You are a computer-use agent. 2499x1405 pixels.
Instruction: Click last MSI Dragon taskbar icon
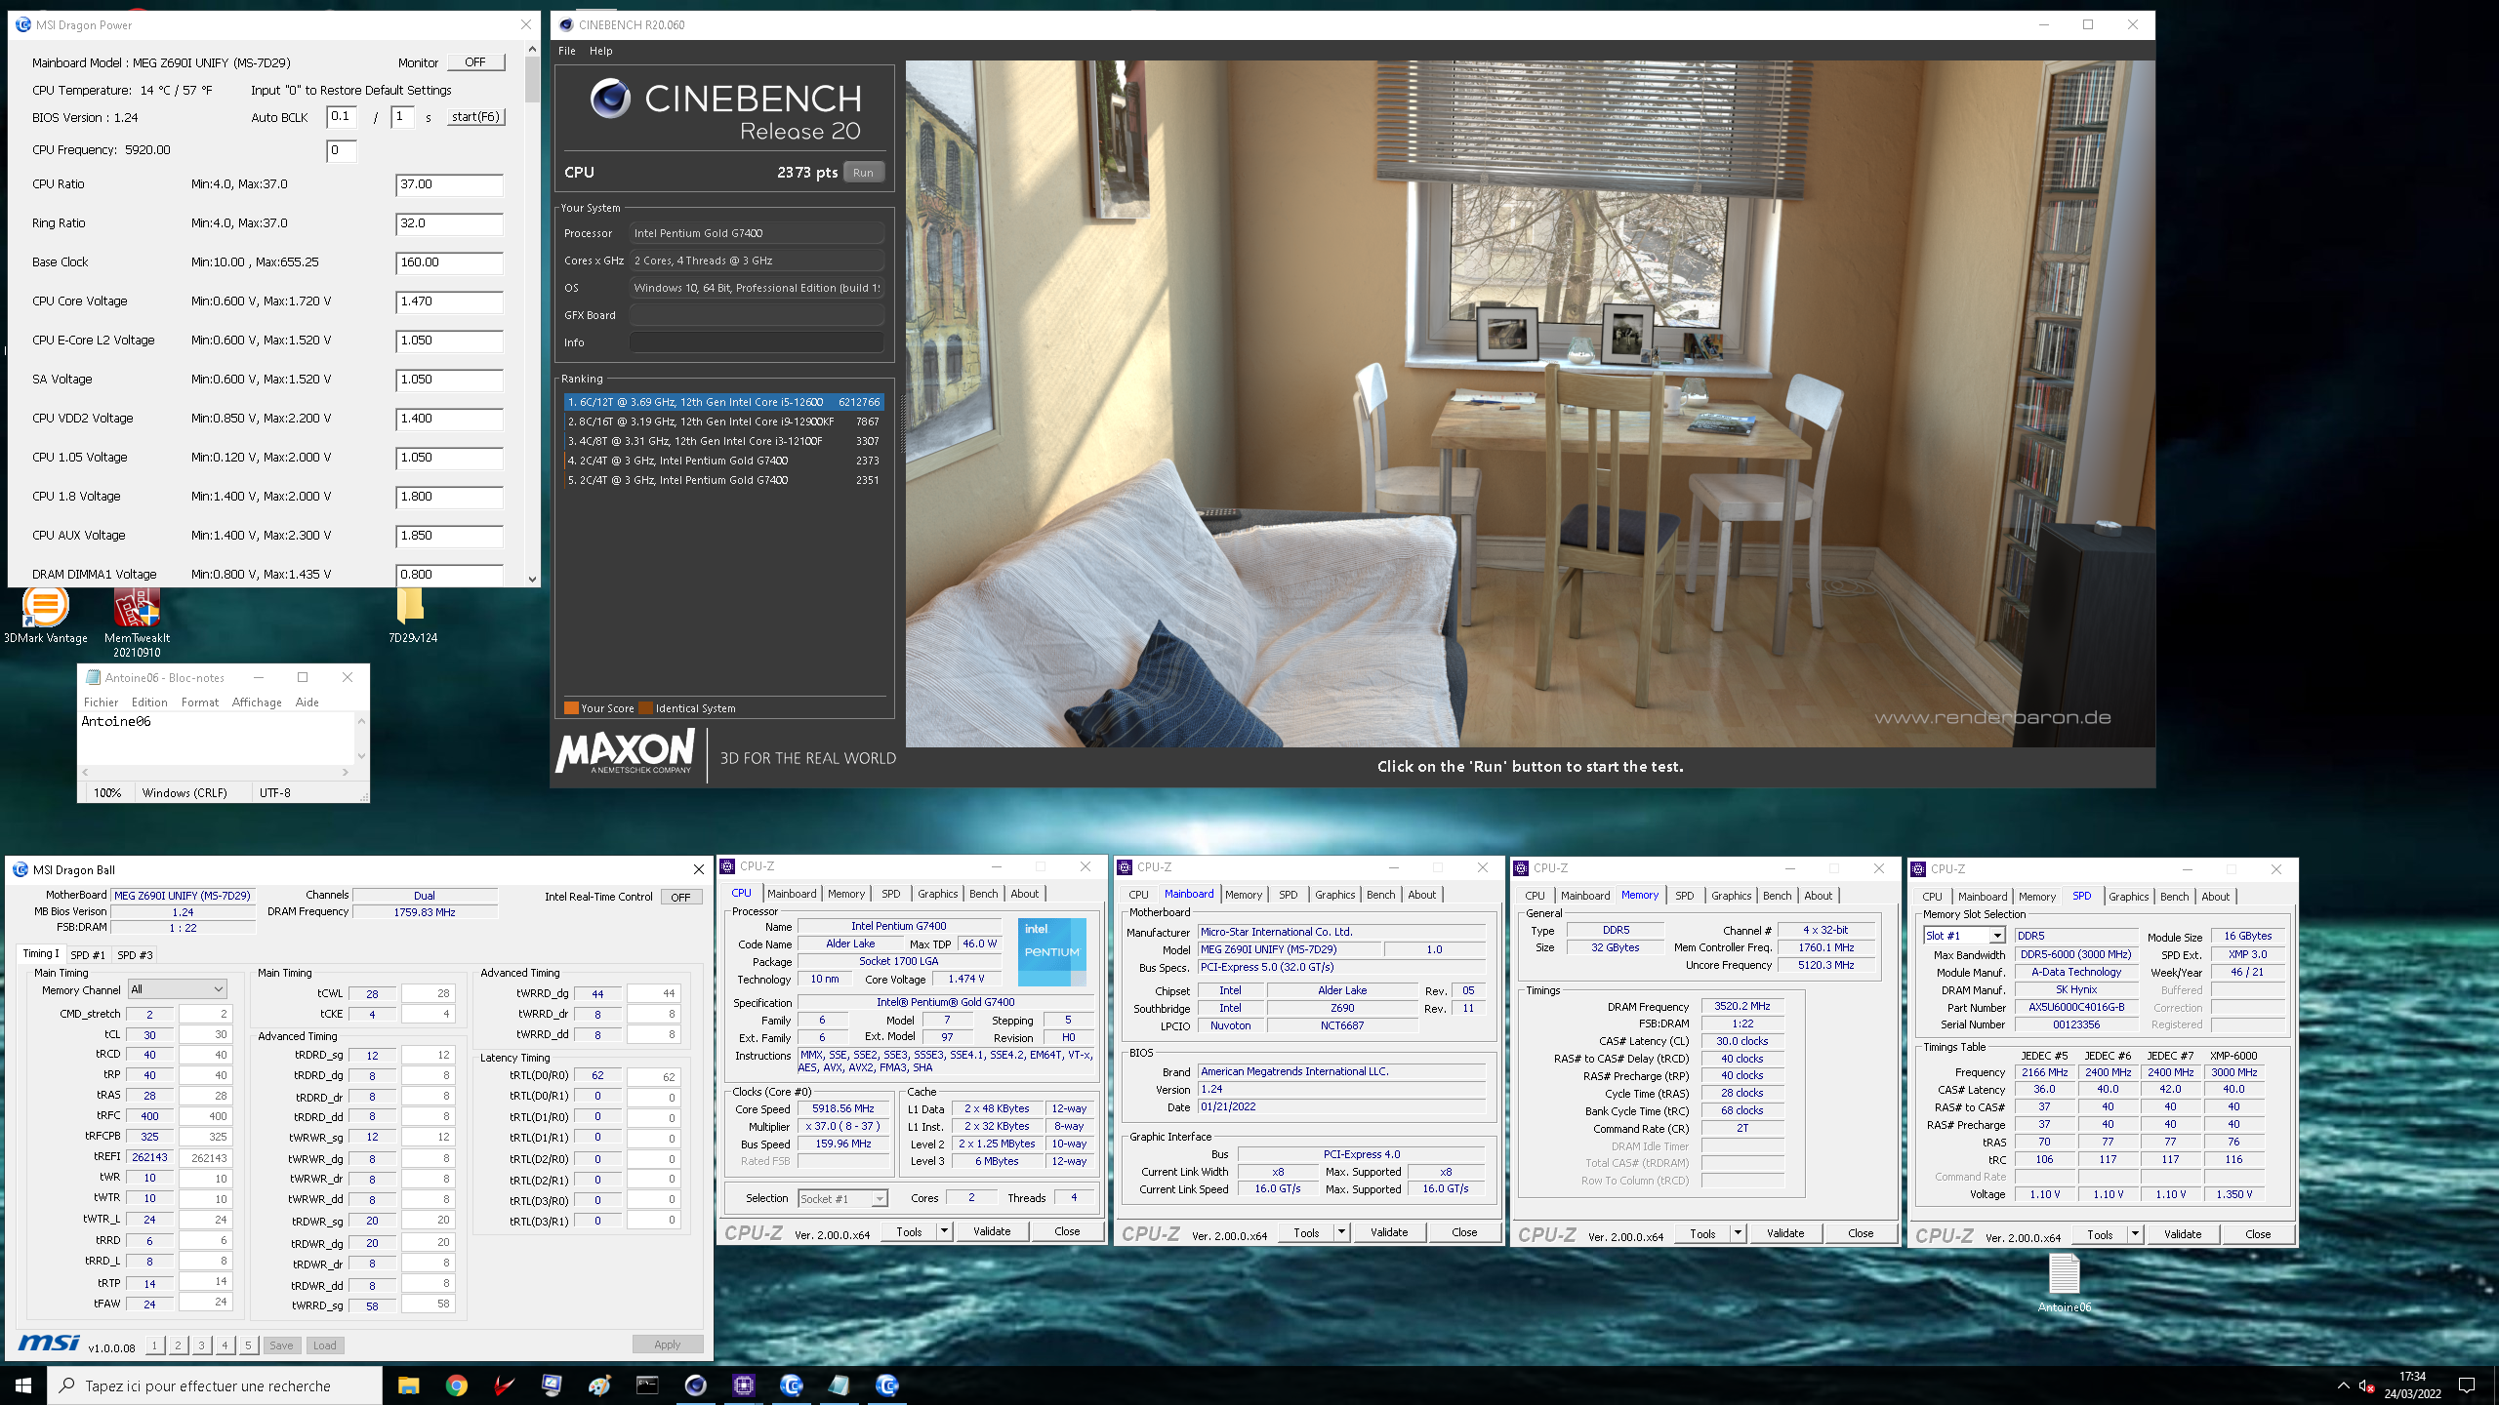(886, 1385)
